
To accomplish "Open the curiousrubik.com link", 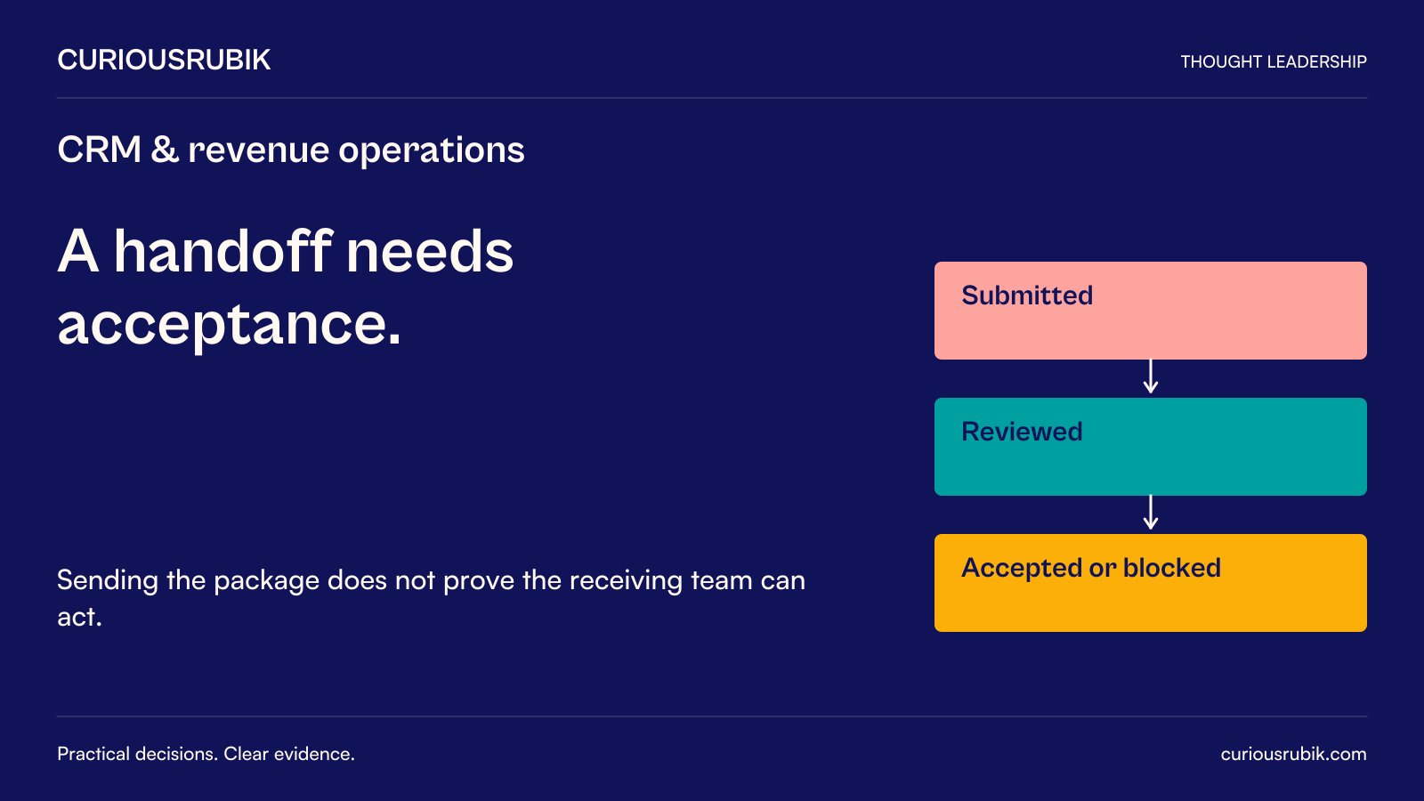I will [x=1293, y=754].
